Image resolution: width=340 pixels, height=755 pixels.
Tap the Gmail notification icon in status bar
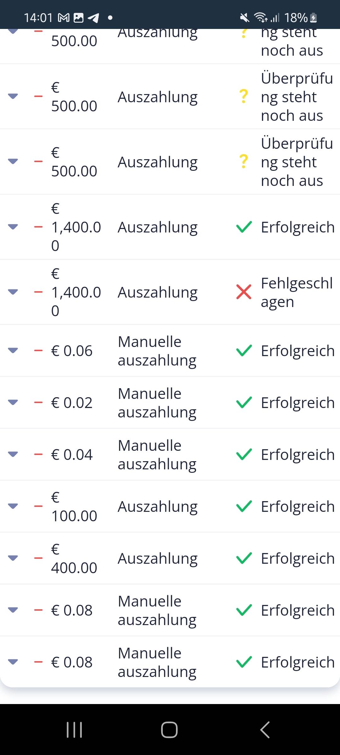[x=64, y=18]
